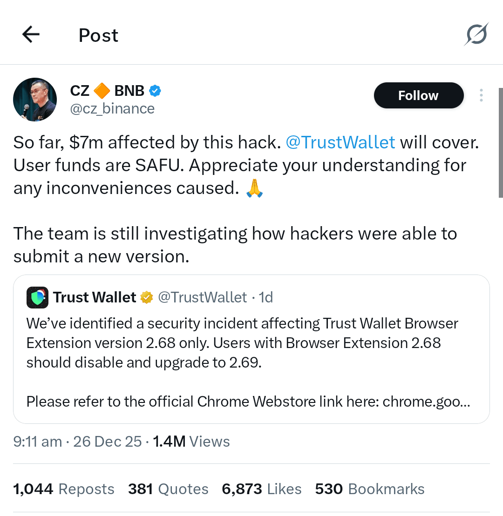Viewport: 503px width, 516px height.
Task: Tap the 1.4M Views count
Action: [x=191, y=442]
